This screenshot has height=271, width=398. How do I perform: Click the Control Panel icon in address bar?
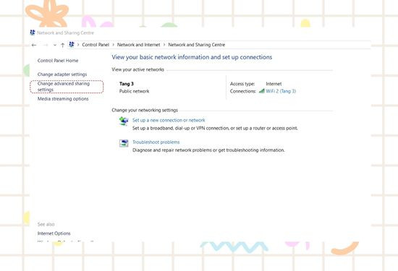[x=72, y=45]
